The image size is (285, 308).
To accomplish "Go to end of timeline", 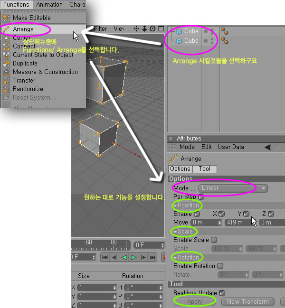I will 153,257.
